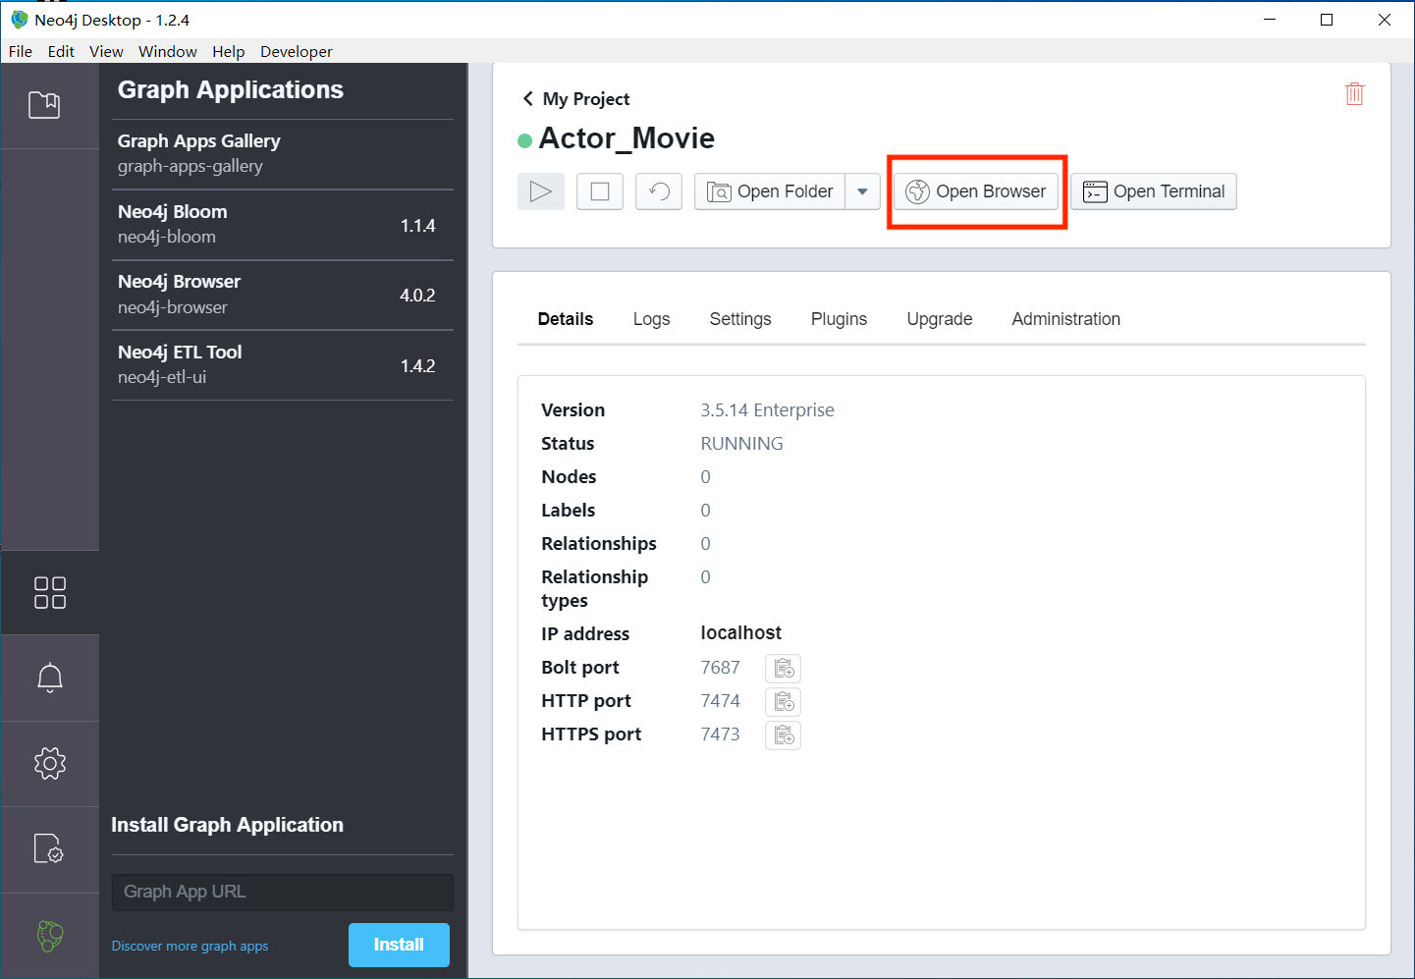
Task: Click the Install button
Action: [x=399, y=945]
